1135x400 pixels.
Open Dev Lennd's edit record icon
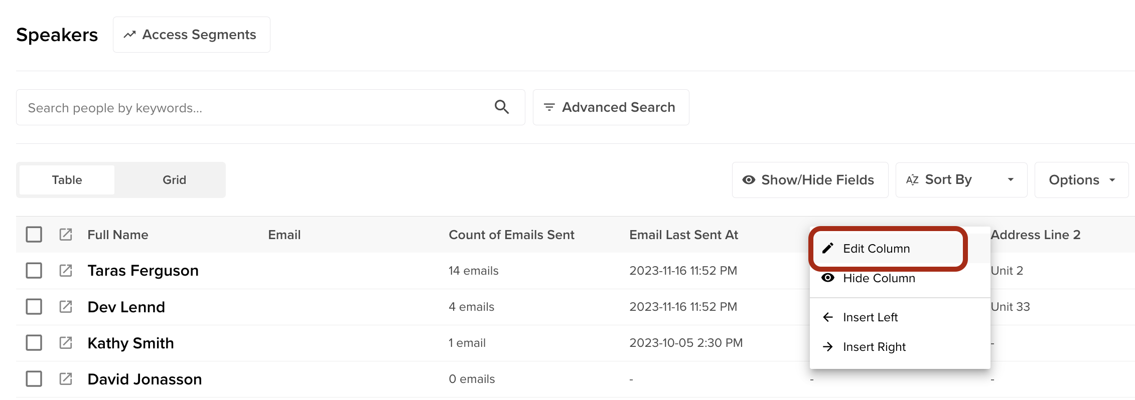pos(66,307)
